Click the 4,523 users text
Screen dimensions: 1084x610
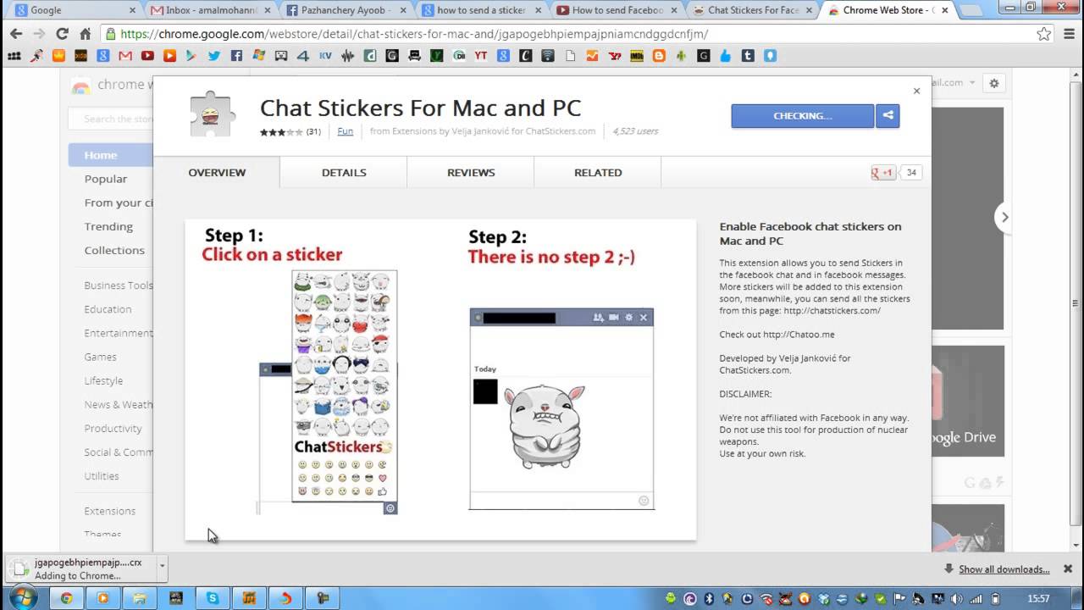pyautogui.click(x=635, y=131)
